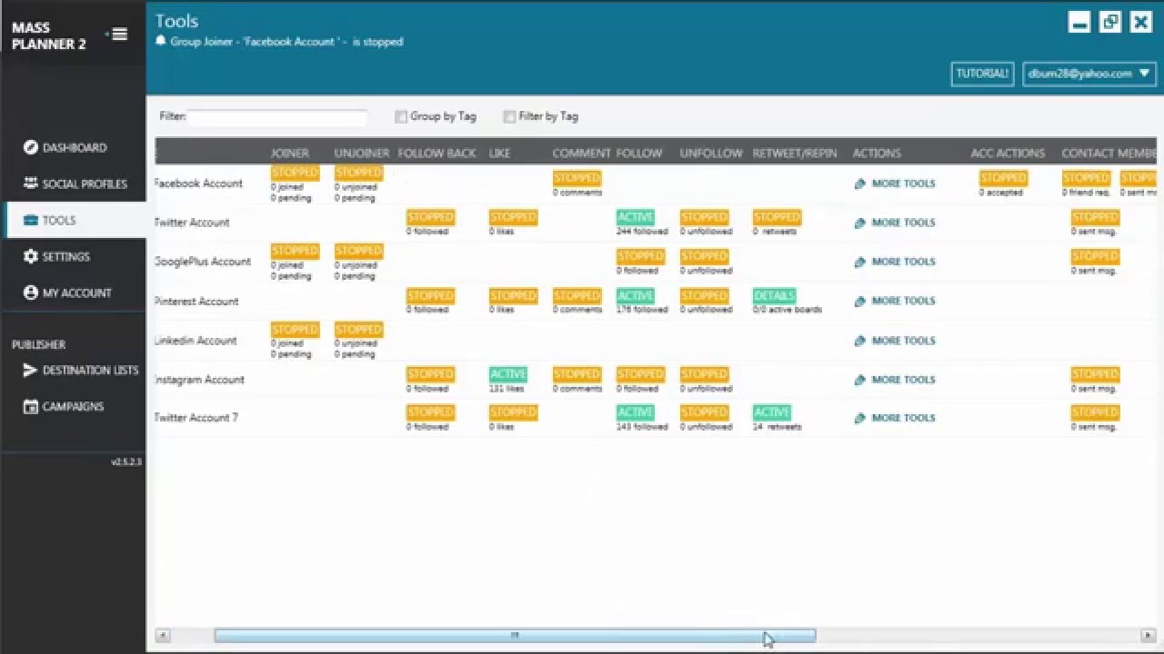Click the Campaigns calendar icon
This screenshot has height=654, width=1164.
pos(31,406)
